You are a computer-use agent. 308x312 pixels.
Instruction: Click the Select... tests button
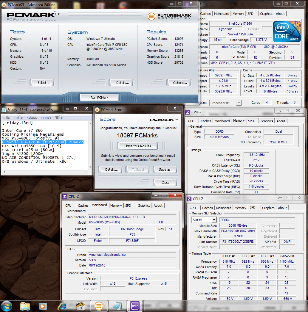pyautogui.click(x=42, y=83)
